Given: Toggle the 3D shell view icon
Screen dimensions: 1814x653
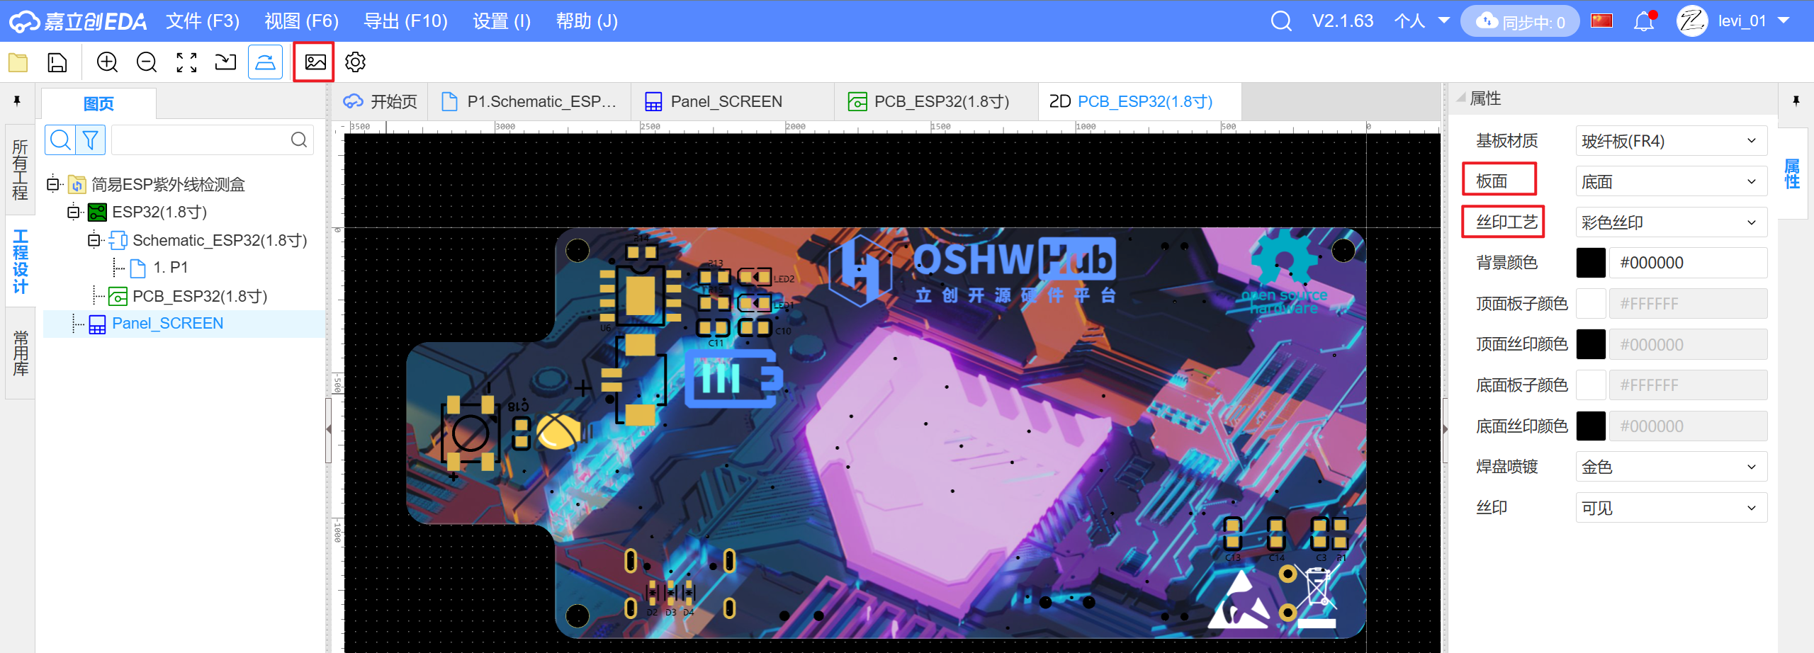Looking at the screenshot, I should coord(266,62).
